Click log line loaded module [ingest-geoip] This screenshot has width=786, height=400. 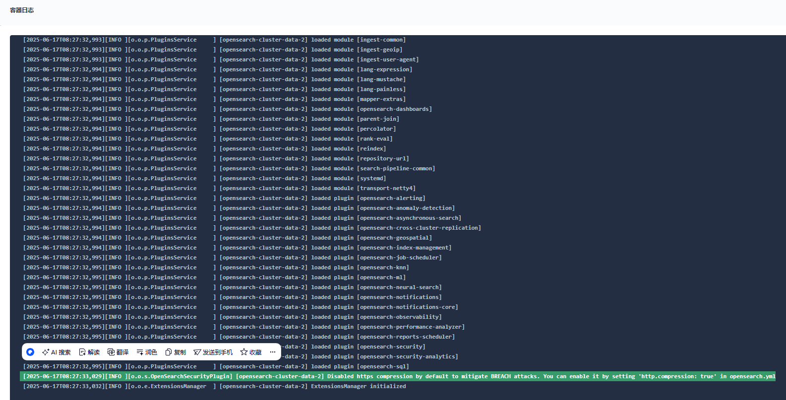coord(213,50)
